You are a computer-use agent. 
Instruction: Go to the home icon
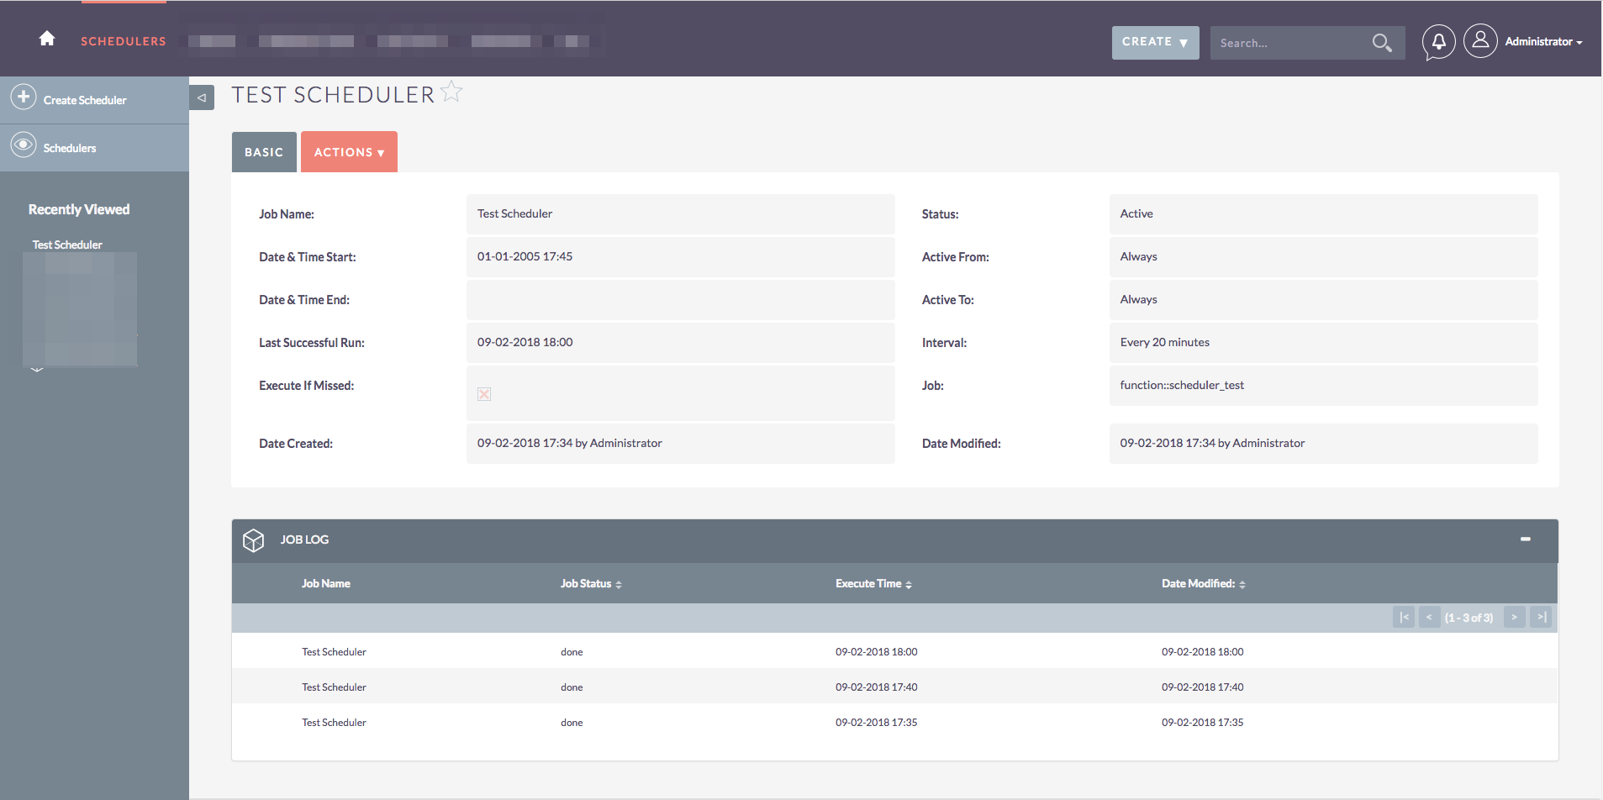(x=47, y=39)
